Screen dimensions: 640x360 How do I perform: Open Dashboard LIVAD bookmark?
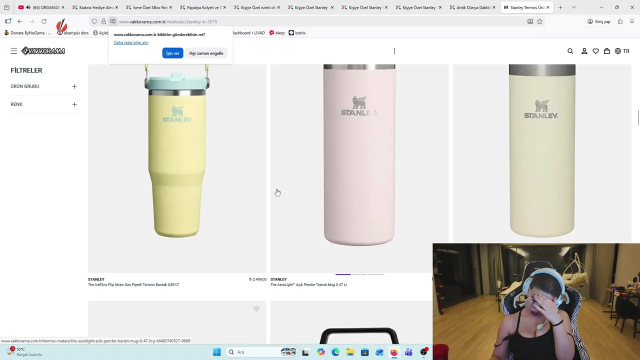(248, 33)
